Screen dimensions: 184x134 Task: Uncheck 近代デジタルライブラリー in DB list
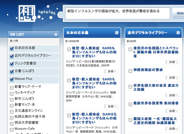pyautogui.click(x=12, y=56)
